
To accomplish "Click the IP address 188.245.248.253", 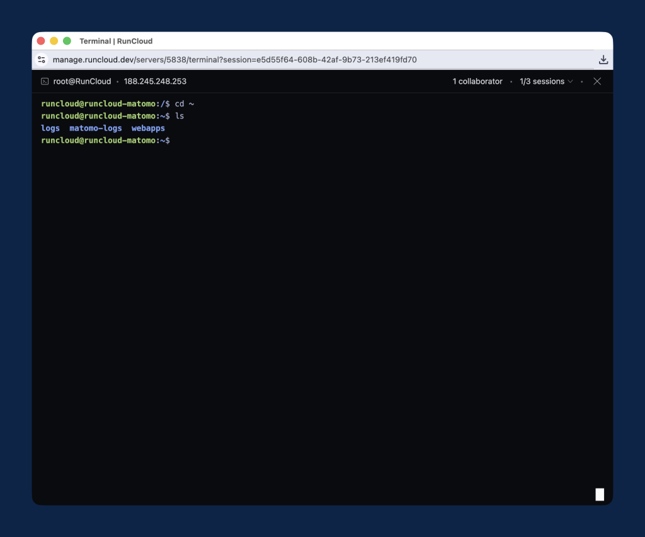I will point(155,81).
